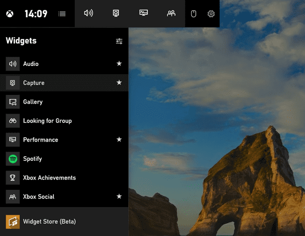Click the binoculars Looking for Group icon
Image resolution: width=305 pixels, height=236 pixels.
point(13,121)
